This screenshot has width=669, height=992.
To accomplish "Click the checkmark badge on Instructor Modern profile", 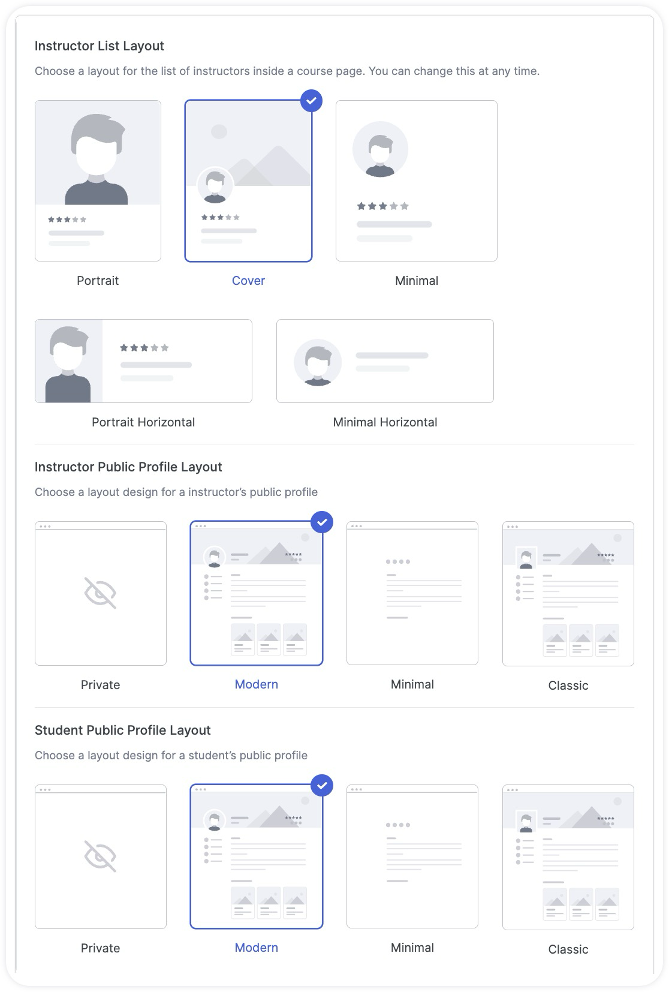I will pos(322,522).
